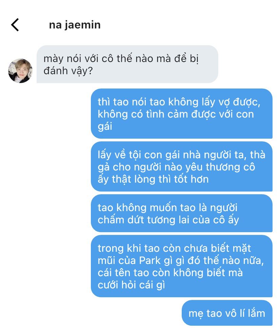Tap the text 'chấm dứt tương lai của cô ấy'
The height and width of the screenshot is (328, 280).
point(168,220)
